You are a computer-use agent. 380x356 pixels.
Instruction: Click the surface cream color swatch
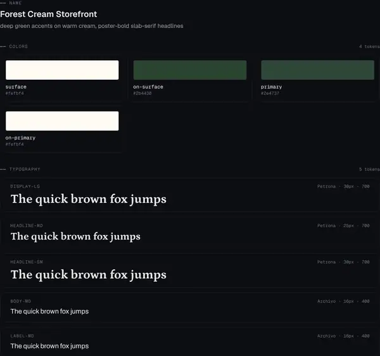(62, 70)
